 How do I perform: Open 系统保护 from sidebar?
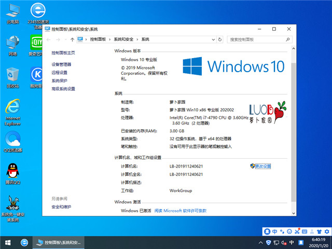[x=59, y=81]
